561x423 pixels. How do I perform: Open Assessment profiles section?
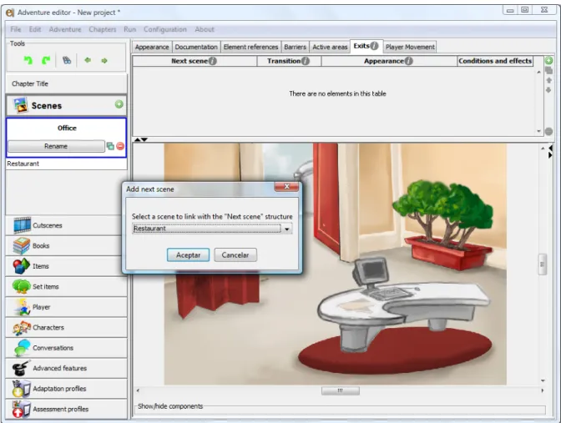[66, 409]
